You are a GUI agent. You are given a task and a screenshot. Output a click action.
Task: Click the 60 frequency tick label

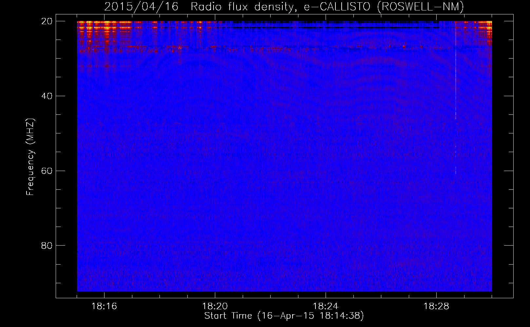click(47, 171)
